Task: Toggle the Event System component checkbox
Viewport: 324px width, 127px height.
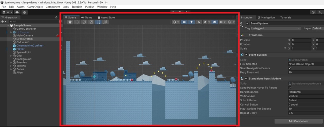Action: tap(246, 55)
